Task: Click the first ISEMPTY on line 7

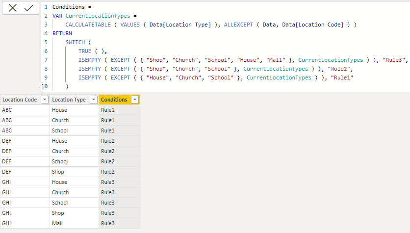Action: coord(90,60)
